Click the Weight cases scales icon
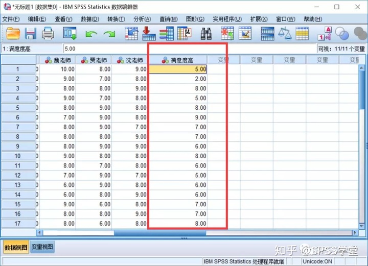This screenshot has width=368, height=266. [x=285, y=33]
